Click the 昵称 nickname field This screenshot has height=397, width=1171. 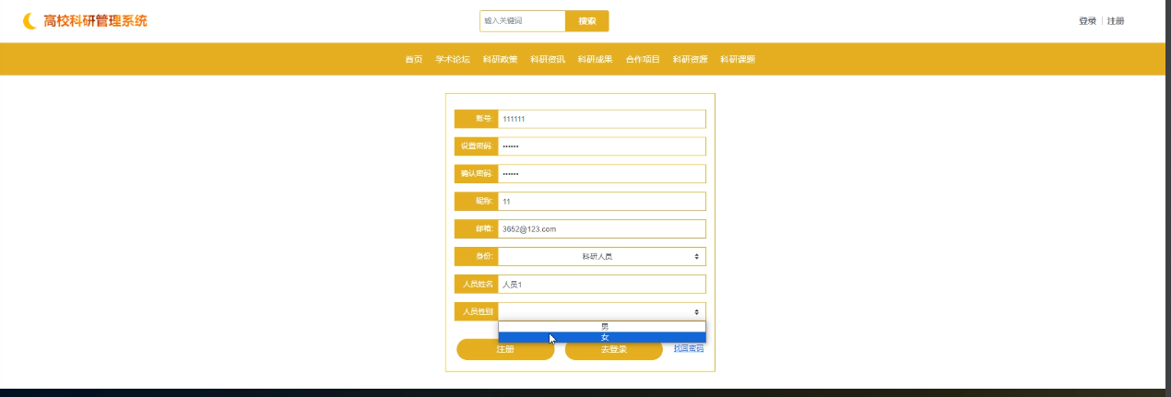601,201
